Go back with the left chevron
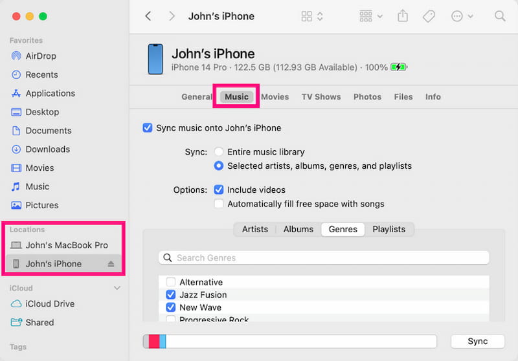Image resolution: width=518 pixels, height=361 pixels. coord(148,16)
